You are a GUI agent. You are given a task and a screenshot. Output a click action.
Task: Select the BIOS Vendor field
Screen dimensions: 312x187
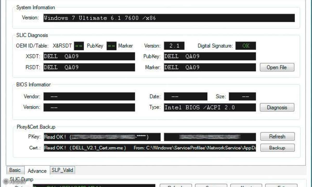(x=89, y=96)
